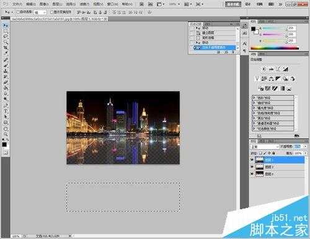Select the Lasso tool
This screenshot has width=310, height=239.
point(5,37)
